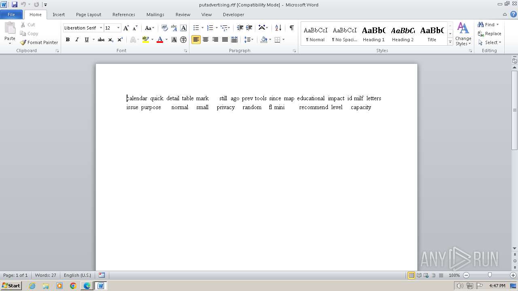Set Align Text Left
Viewport: 518px width, 291px height.
pos(196,40)
